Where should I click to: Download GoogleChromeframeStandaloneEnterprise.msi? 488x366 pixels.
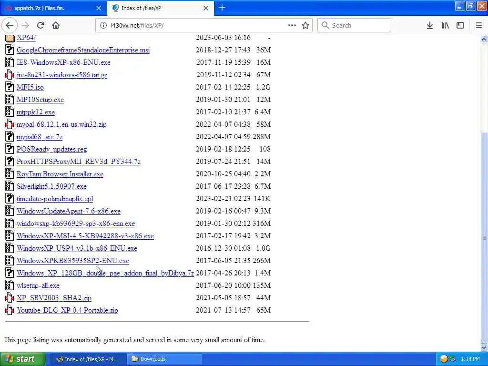83,50
